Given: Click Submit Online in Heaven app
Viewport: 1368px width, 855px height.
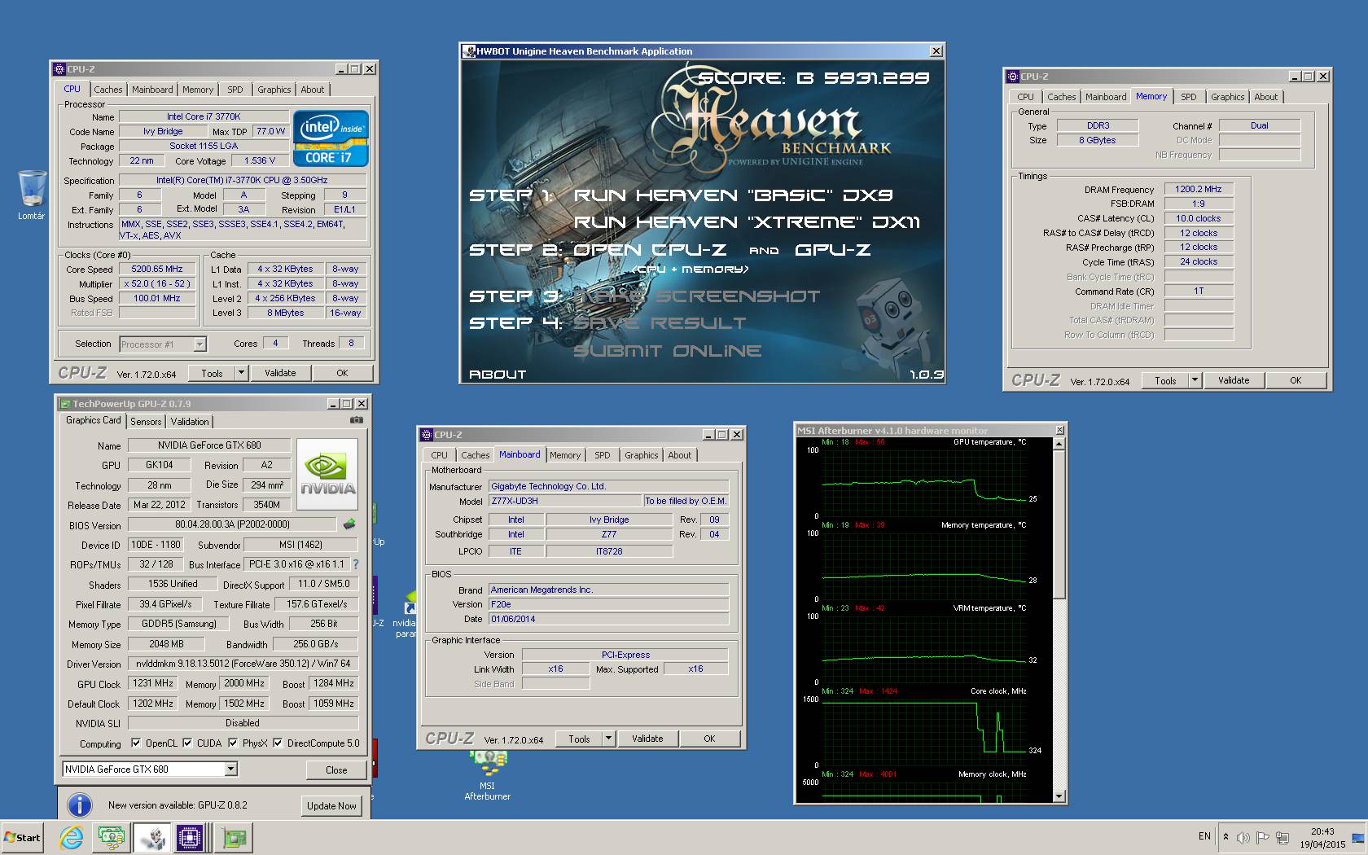Looking at the screenshot, I should point(668,351).
